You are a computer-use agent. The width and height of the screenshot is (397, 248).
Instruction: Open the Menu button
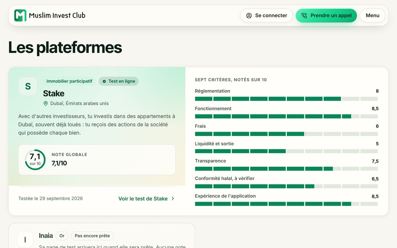click(x=373, y=16)
